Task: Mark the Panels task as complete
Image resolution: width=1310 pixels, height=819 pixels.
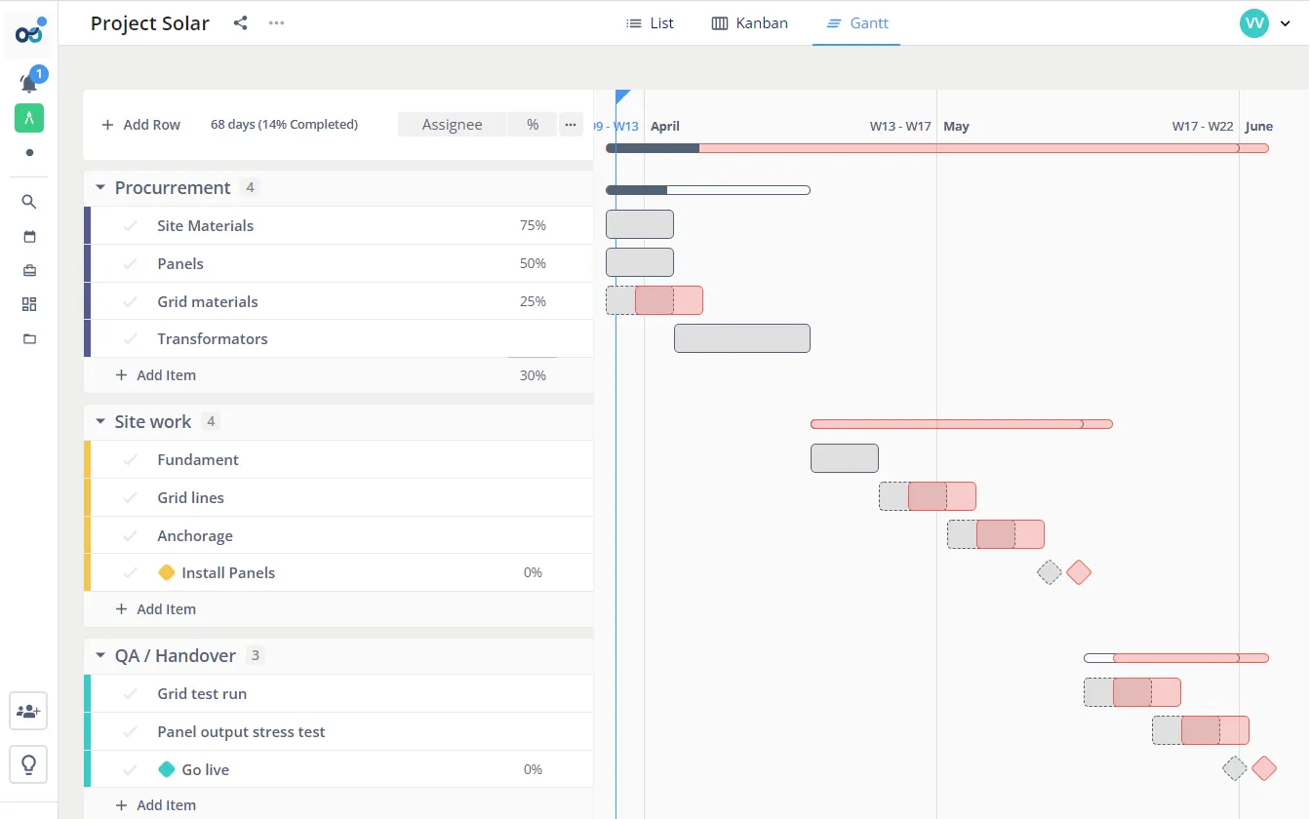Action: 131,263
